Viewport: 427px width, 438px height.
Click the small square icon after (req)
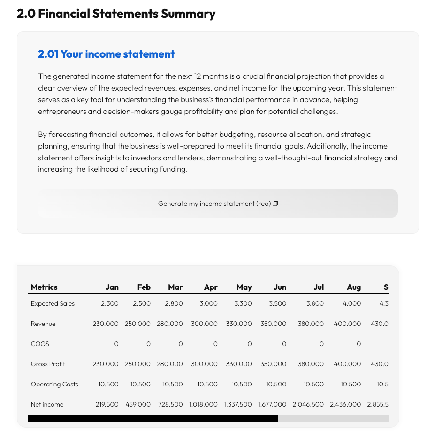pos(275,204)
